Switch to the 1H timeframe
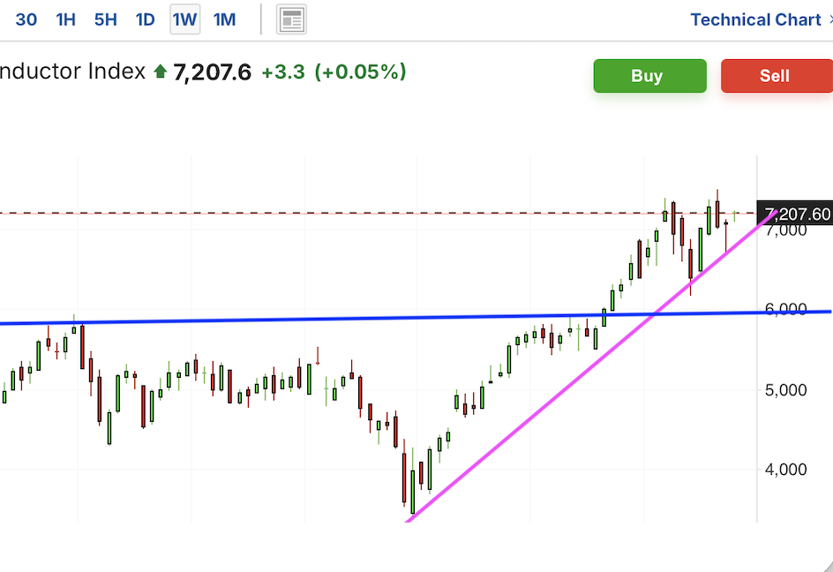 click(x=66, y=19)
